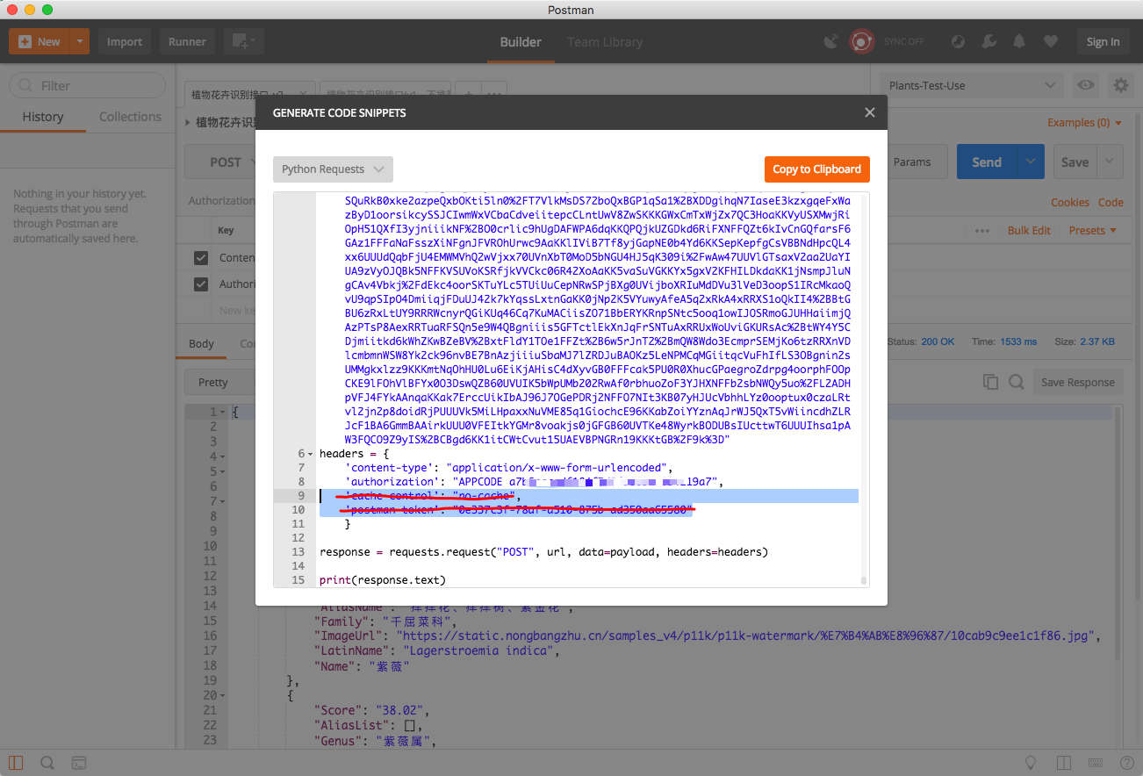
Task: Select the Collections sidebar tab
Action: click(130, 117)
